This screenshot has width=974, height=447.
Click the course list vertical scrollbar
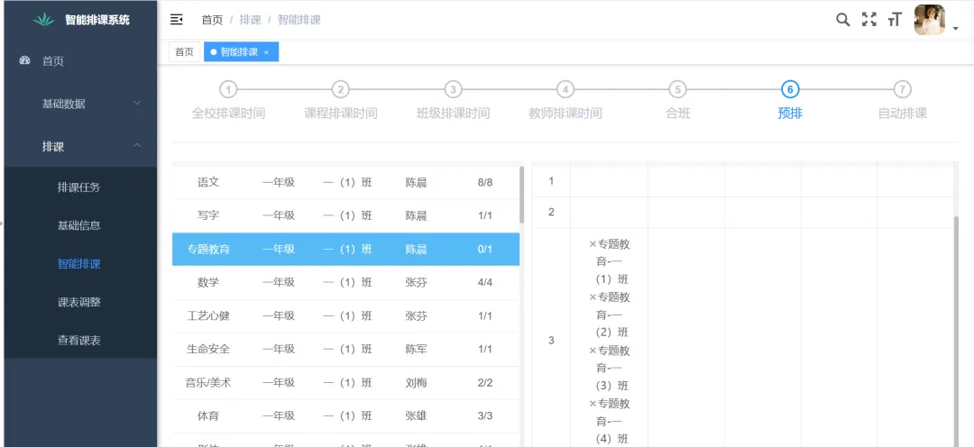coord(521,195)
